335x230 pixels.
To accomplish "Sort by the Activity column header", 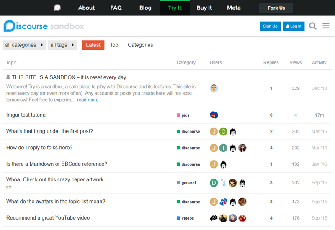I will (x=319, y=62).
